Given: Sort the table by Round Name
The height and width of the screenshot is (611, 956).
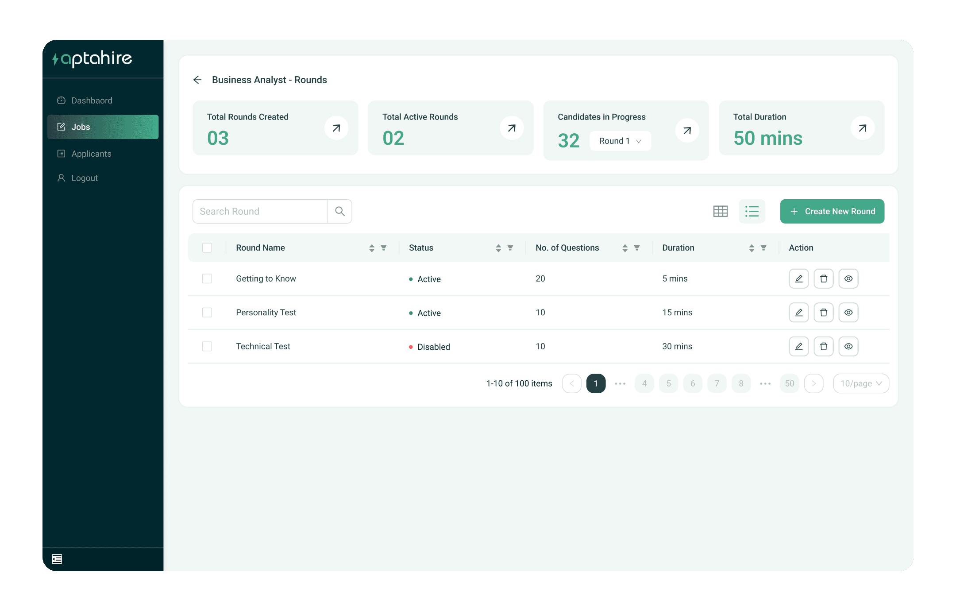Looking at the screenshot, I should (372, 248).
